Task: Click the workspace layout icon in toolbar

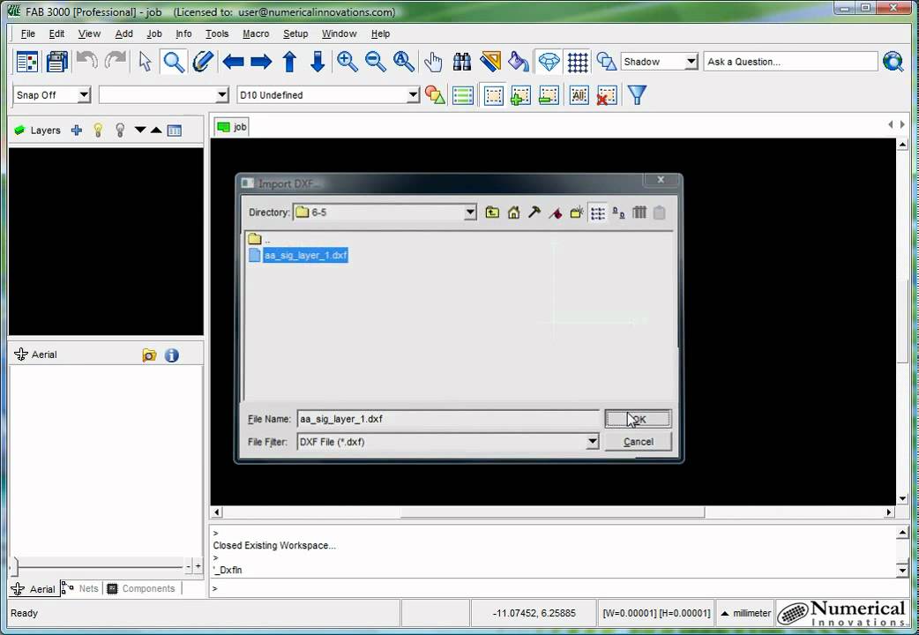Action: [27, 62]
